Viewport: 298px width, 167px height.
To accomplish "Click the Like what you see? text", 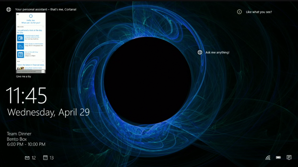I will (259, 12).
